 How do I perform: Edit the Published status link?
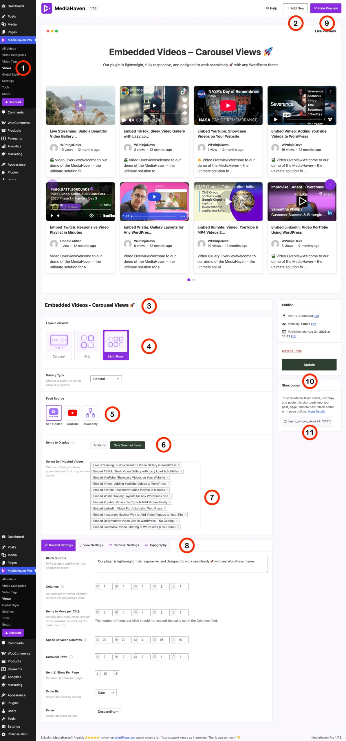(316, 316)
